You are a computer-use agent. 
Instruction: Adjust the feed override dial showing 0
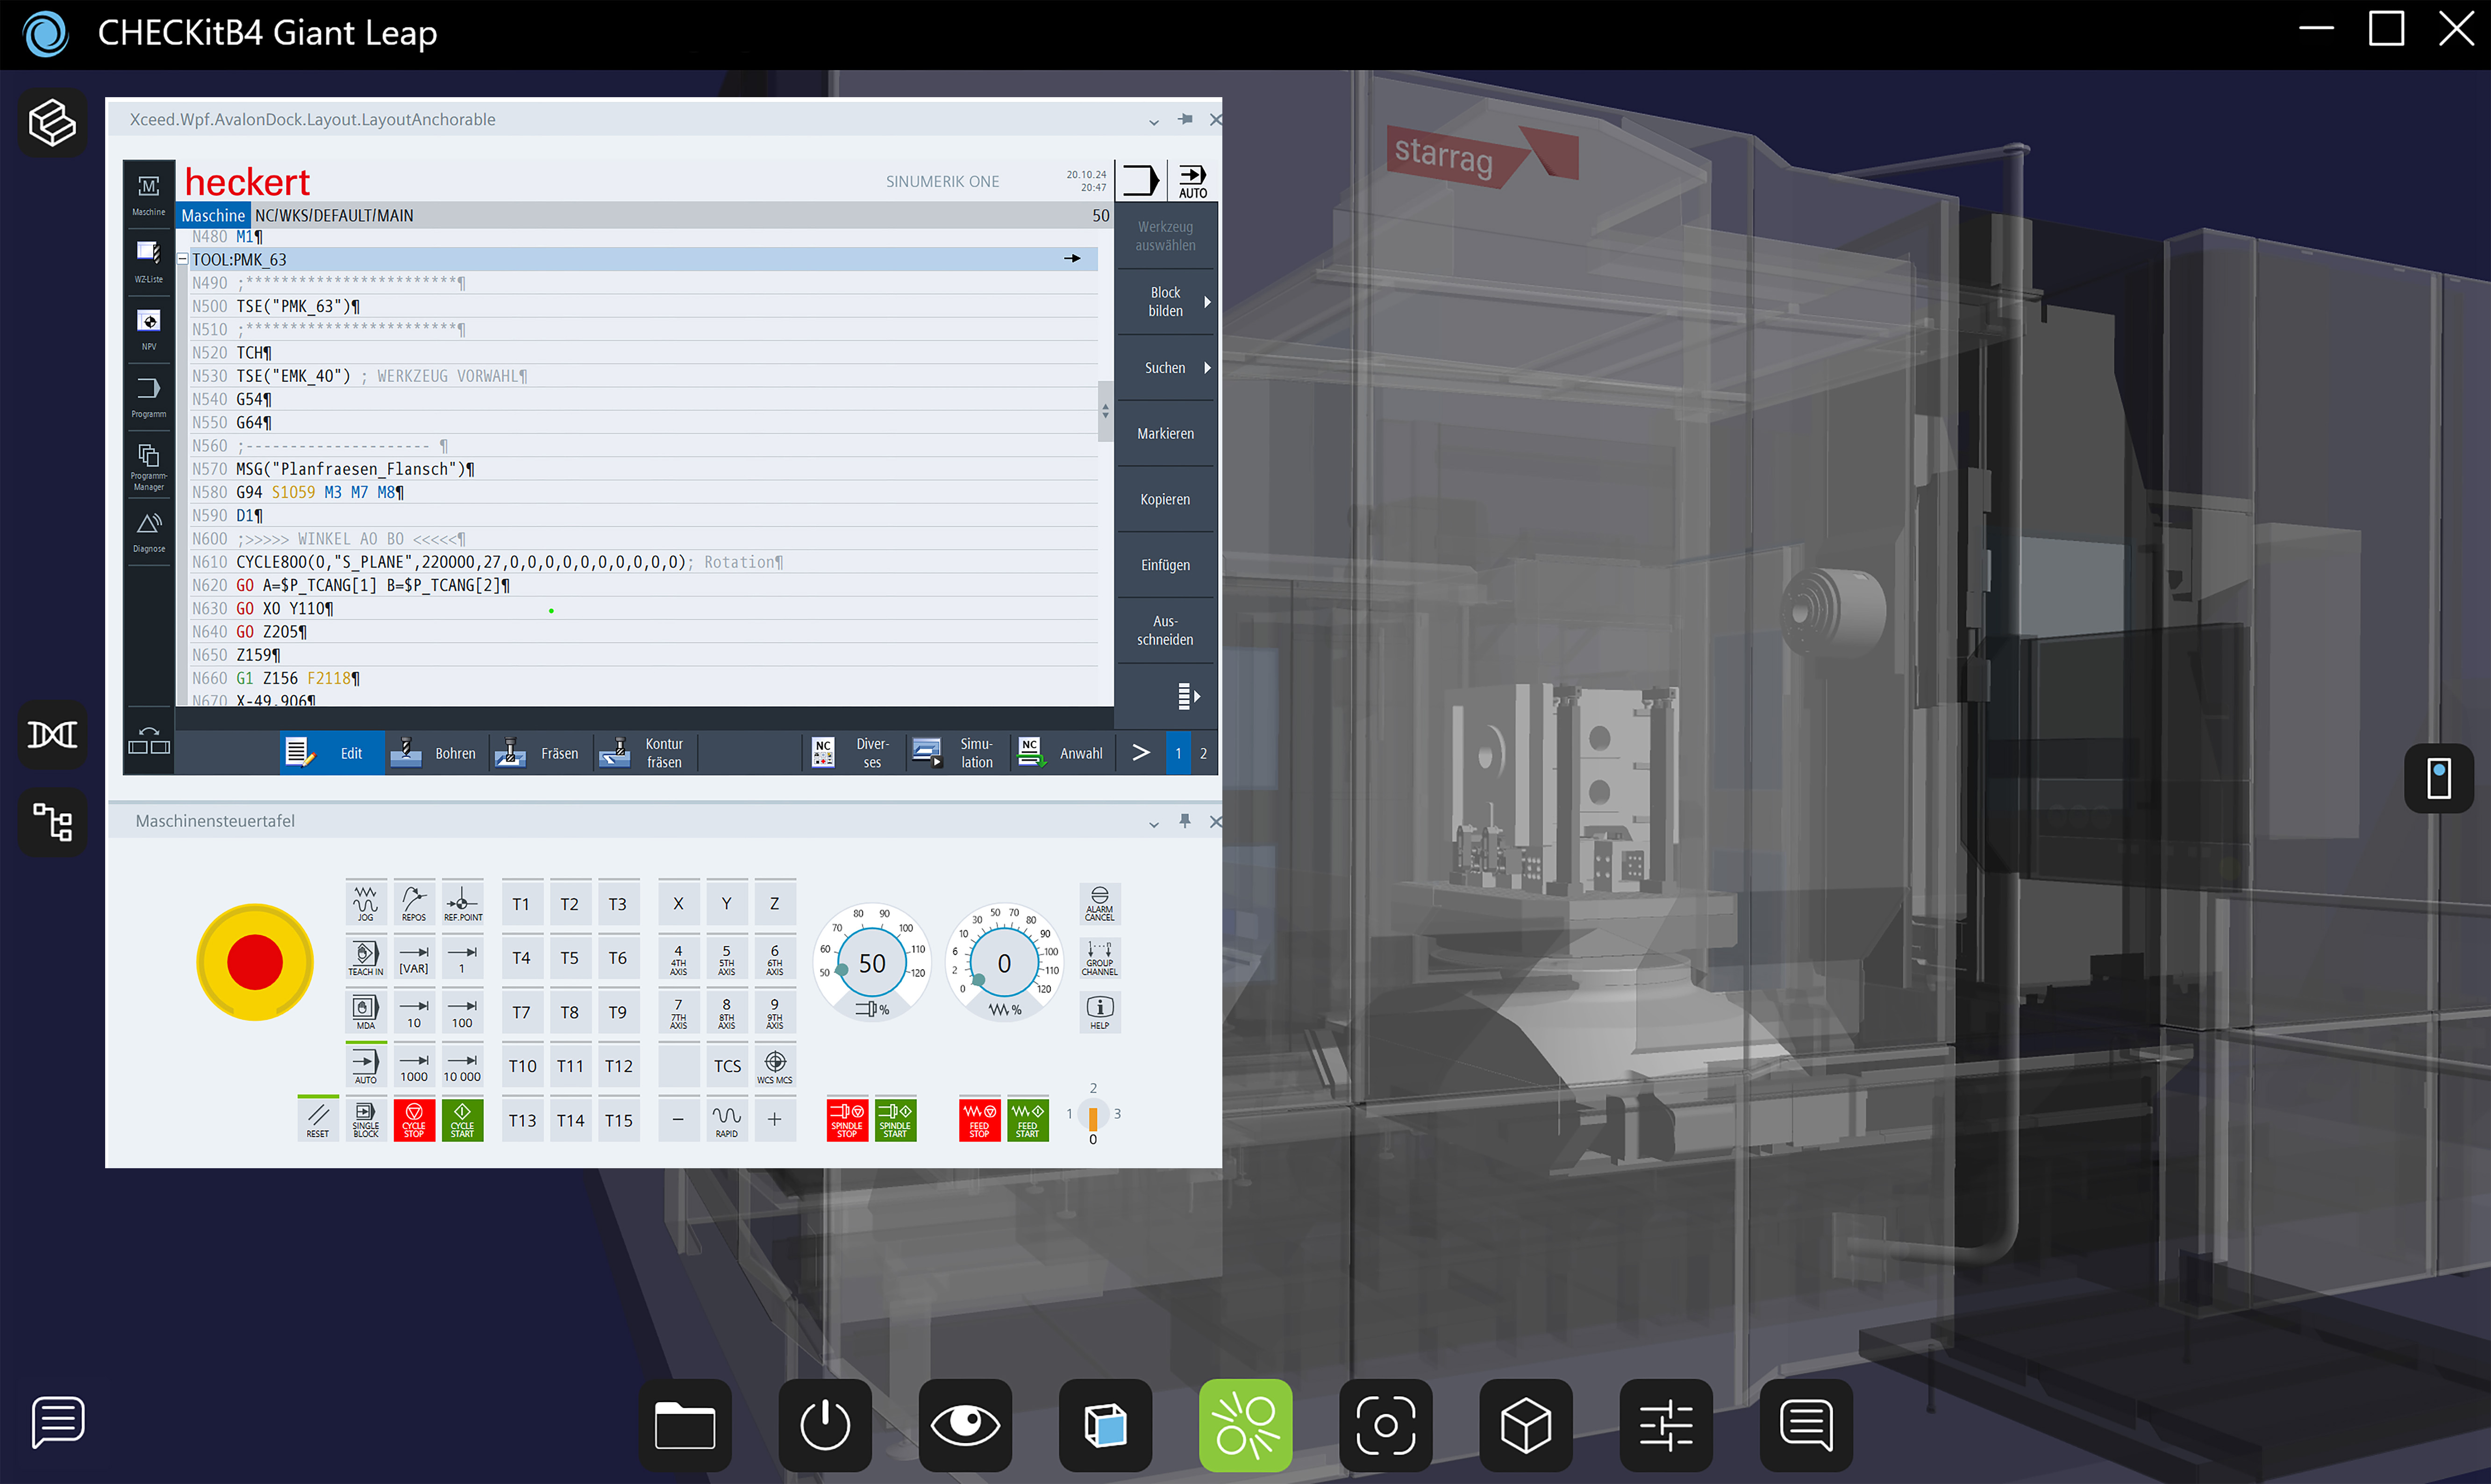pyautogui.click(x=1005, y=963)
